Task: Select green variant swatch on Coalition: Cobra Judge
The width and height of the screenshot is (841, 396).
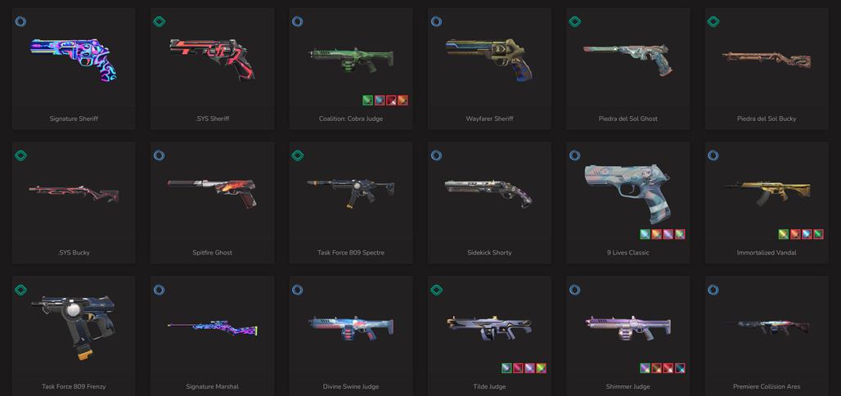Action: pos(367,100)
